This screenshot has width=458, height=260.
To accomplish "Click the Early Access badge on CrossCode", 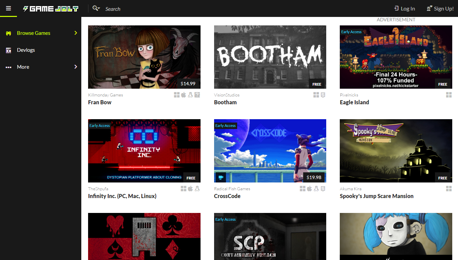I will coord(226,126).
